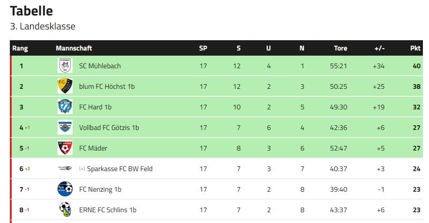Click the Vollbad FC Götzis 1b logo
The image size is (429, 223).
pyautogui.click(x=65, y=128)
